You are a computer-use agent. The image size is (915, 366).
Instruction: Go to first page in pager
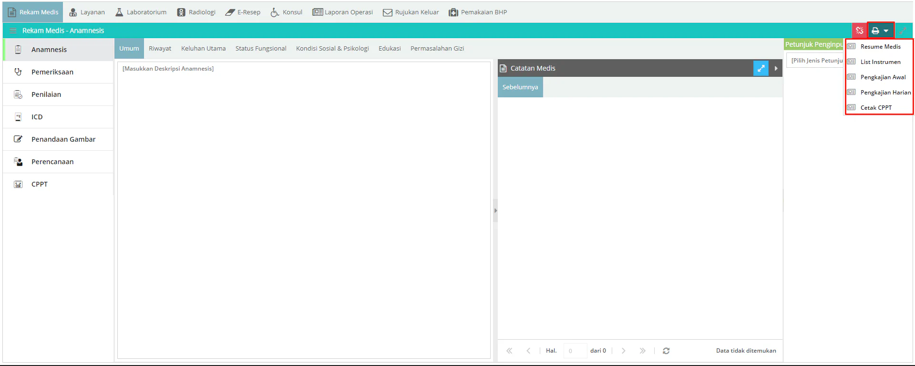[x=509, y=351]
